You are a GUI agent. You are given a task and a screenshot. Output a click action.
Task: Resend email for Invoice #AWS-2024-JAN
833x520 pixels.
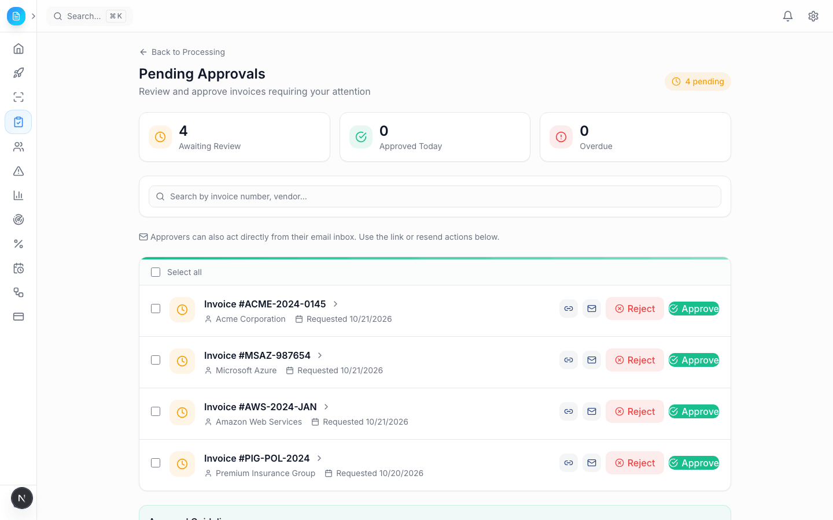[592, 411]
